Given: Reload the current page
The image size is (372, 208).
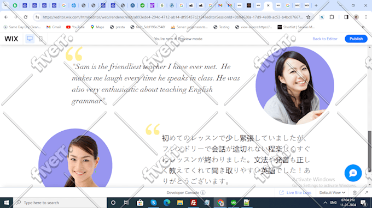Looking at the screenshot, I should (26, 17).
